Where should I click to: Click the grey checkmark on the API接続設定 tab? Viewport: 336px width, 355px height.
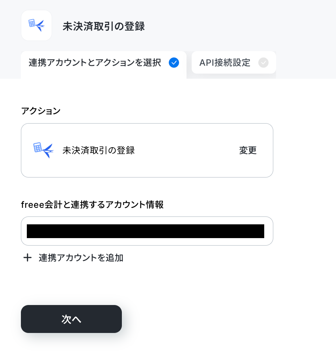[263, 63]
